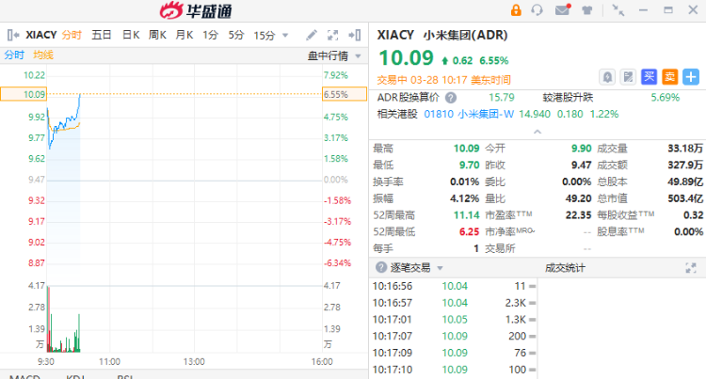Collapse the related stock section chevron
The height and width of the screenshot is (379, 706).
click(538, 132)
